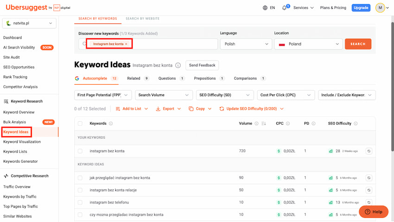394x222 pixels.
Task: Open Site Audit in the sidebar
Action: pyautogui.click(x=11, y=57)
